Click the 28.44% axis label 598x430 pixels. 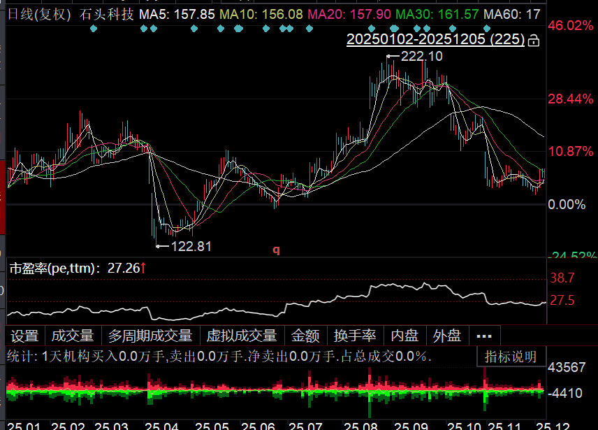pos(571,99)
